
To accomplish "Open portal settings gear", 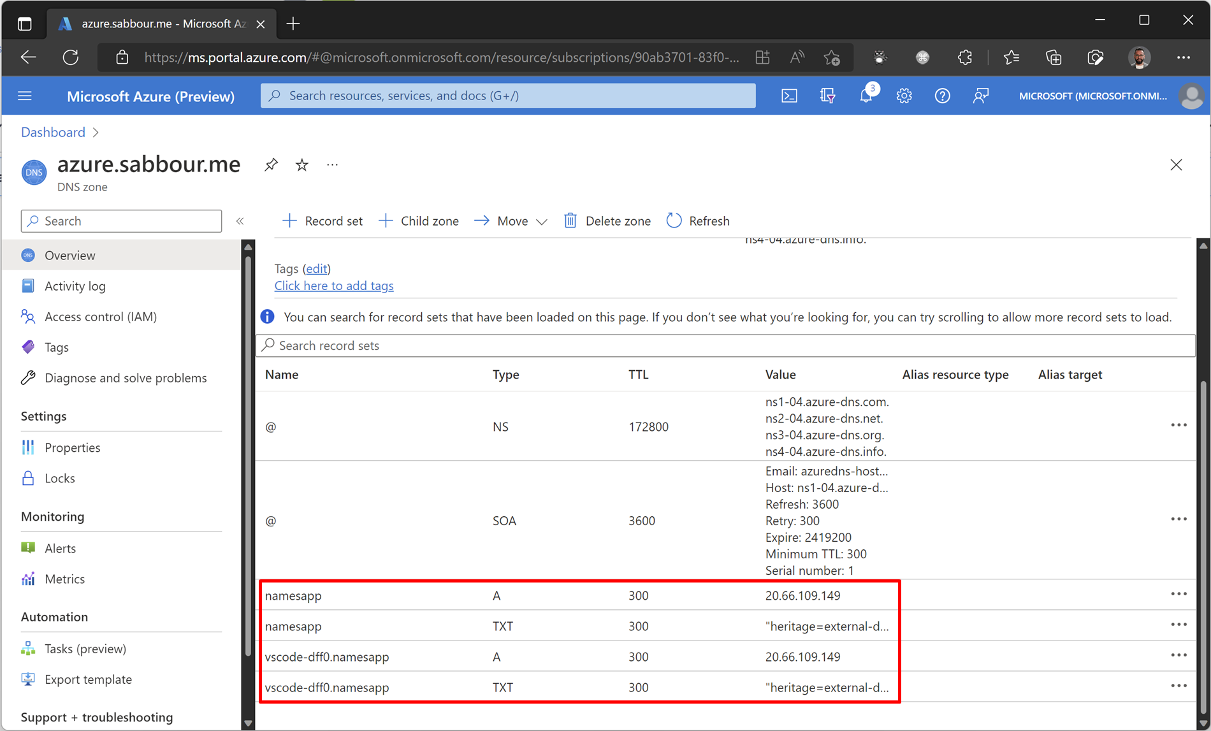I will tap(904, 96).
